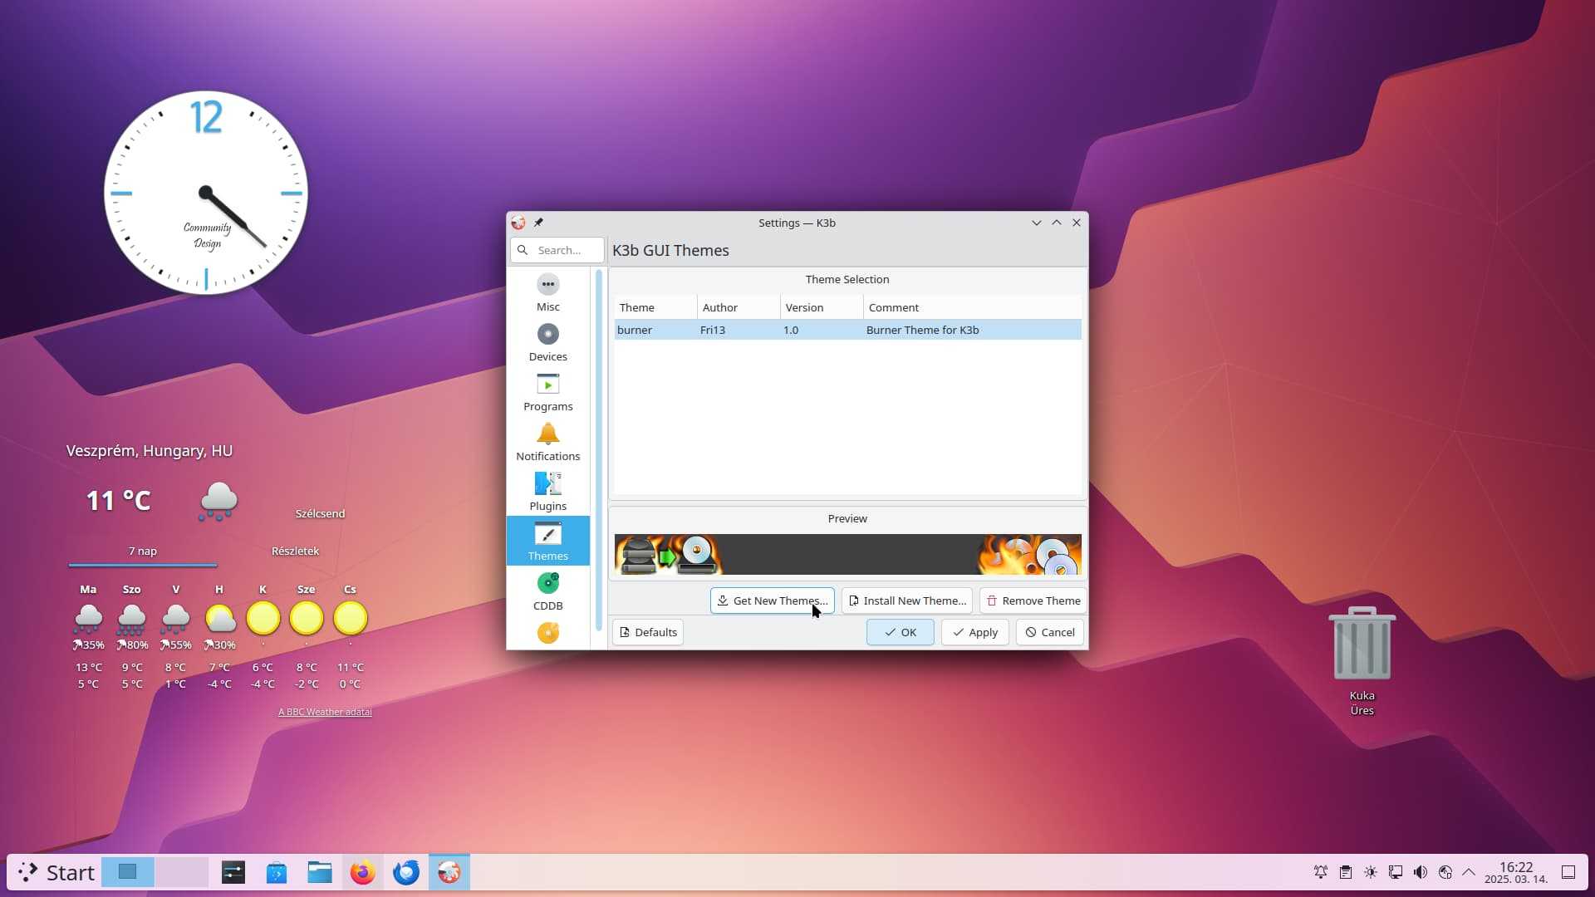Click Ma forecast day icon

tap(88, 619)
